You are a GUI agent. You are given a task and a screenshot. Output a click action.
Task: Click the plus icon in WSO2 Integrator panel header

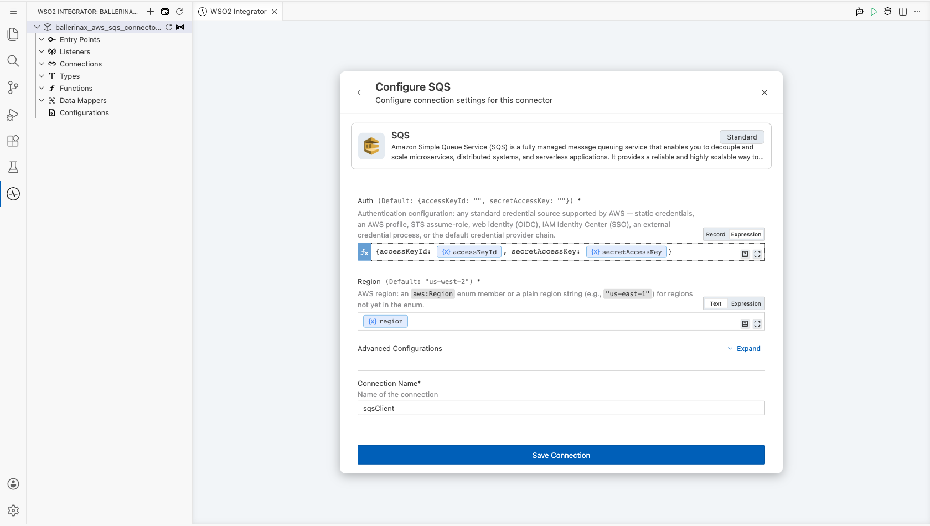tap(150, 11)
